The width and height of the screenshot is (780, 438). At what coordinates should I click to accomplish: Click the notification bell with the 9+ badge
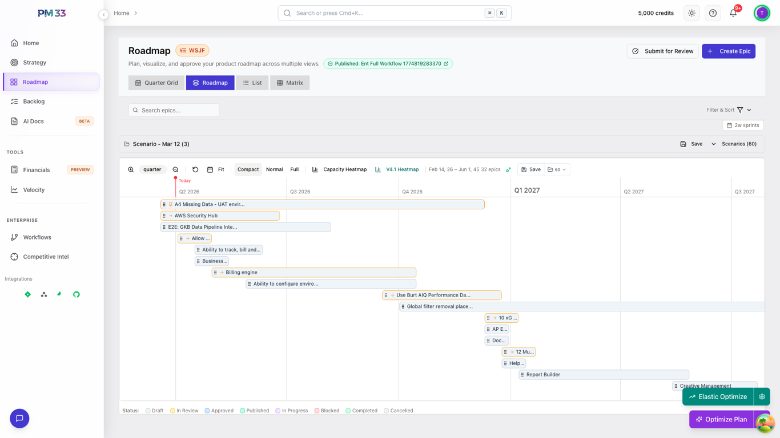click(733, 13)
